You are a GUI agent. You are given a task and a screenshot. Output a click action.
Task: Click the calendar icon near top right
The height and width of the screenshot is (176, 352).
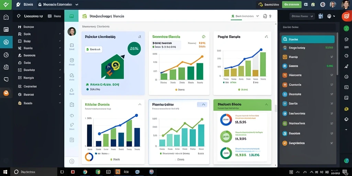tap(321, 16)
